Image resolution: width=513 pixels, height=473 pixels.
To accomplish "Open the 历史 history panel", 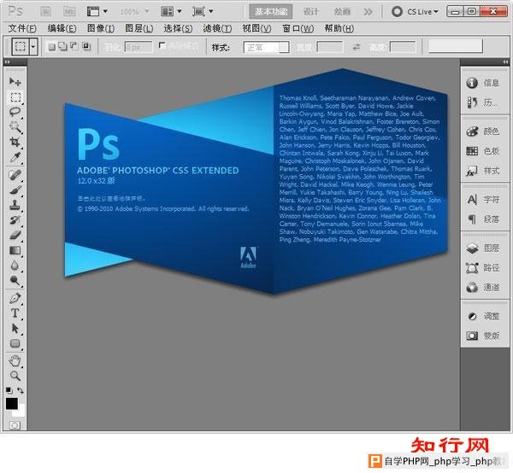I will click(483, 102).
